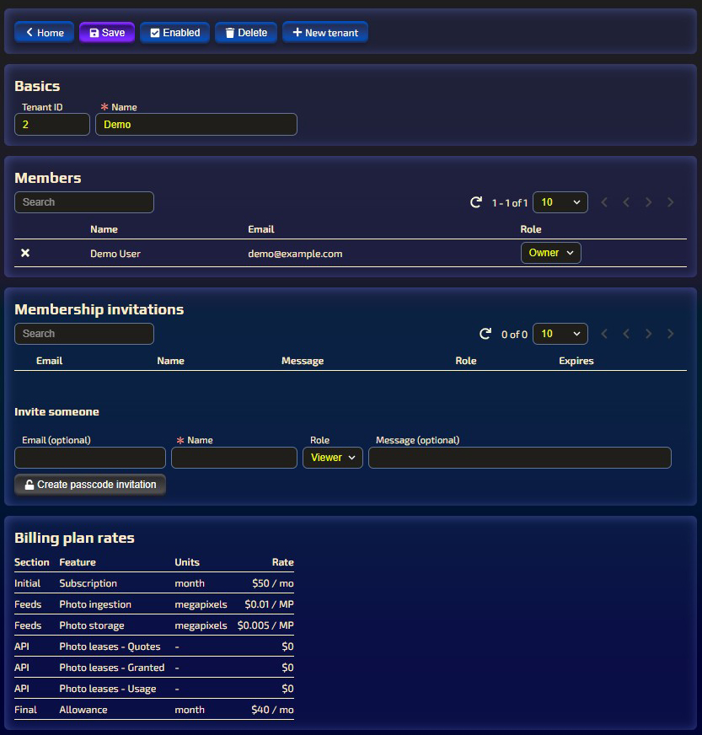The width and height of the screenshot is (702, 735).
Task: Open the invitations page size selector
Action: click(x=560, y=334)
